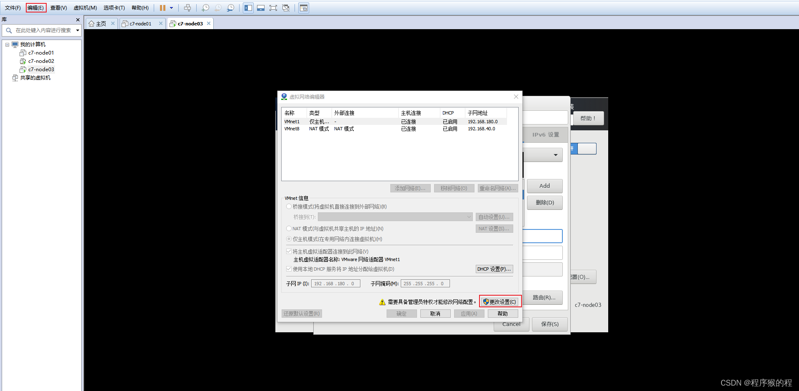Select the 桥接模式 radio button
799x391 pixels.
pos(289,207)
